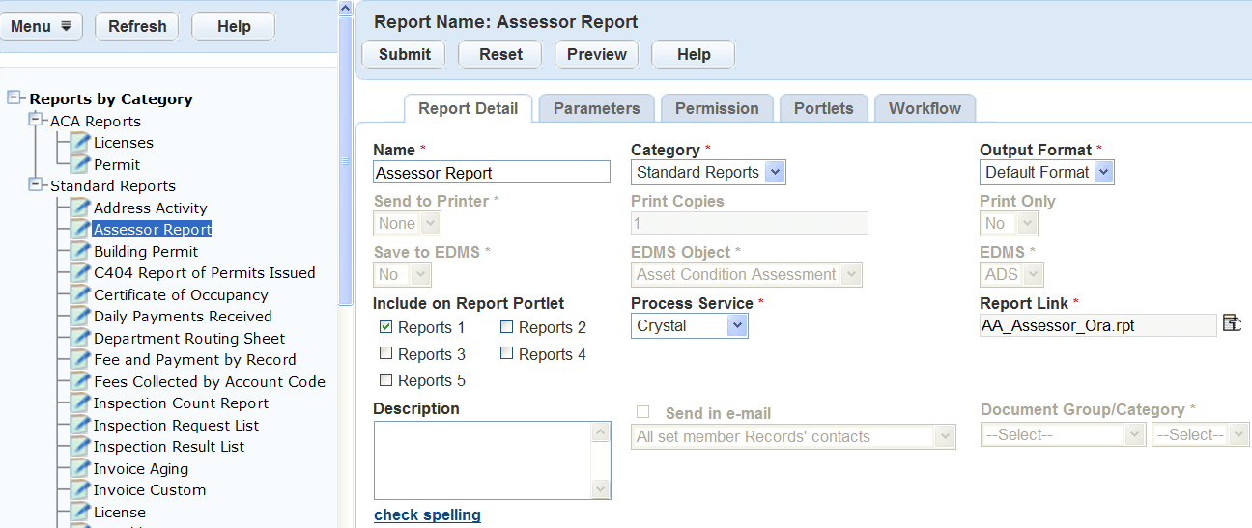The height and width of the screenshot is (528, 1252).
Task: Enable the Reports 2 checkbox
Action: pyautogui.click(x=507, y=327)
